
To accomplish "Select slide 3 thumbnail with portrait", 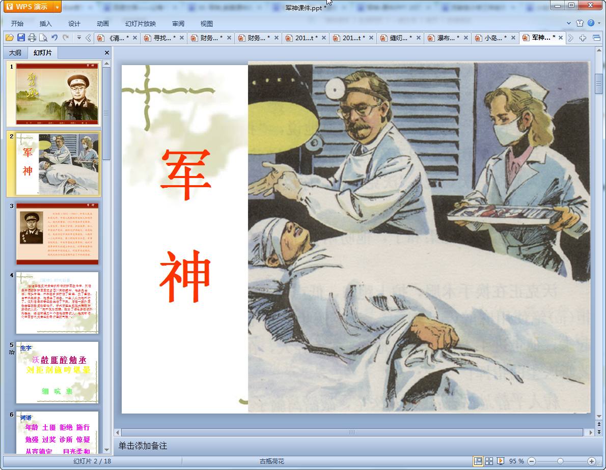I will point(57,233).
